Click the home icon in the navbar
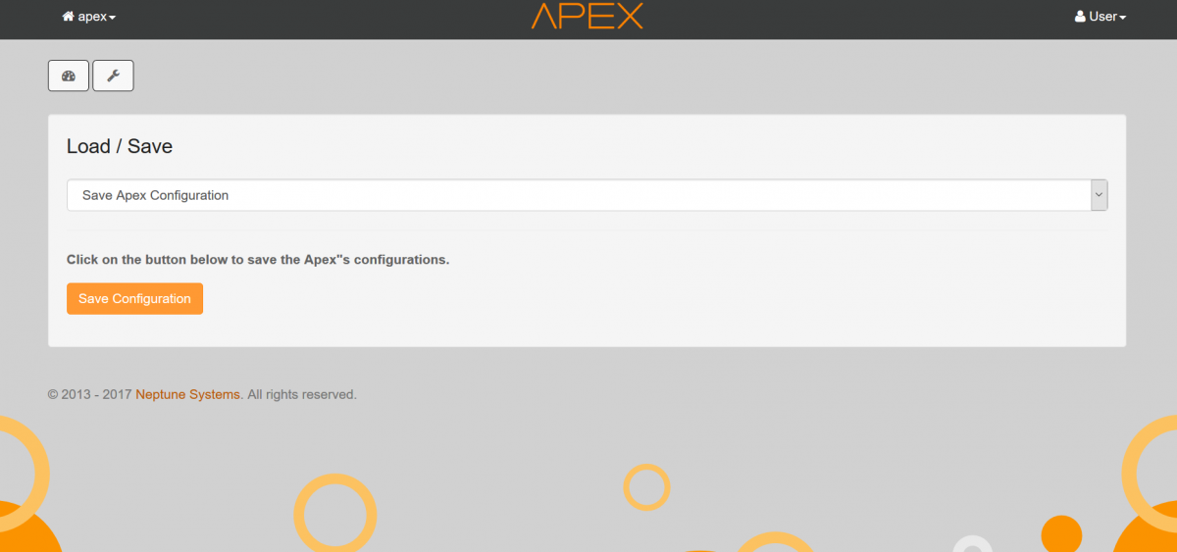 (x=68, y=17)
